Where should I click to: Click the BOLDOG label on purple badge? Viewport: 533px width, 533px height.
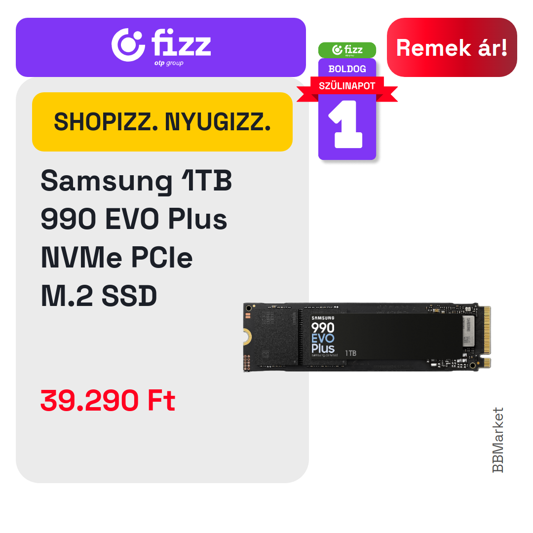[x=347, y=69]
